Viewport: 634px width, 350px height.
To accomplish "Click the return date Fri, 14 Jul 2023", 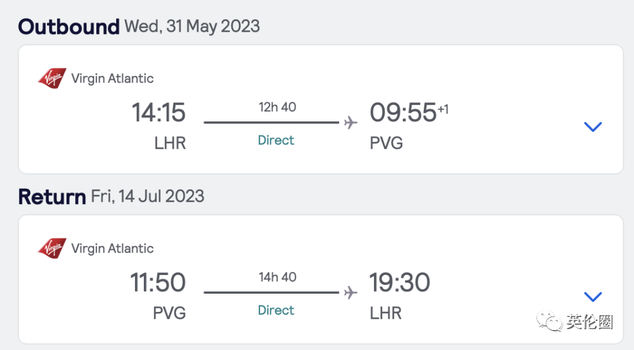I will coord(147,196).
